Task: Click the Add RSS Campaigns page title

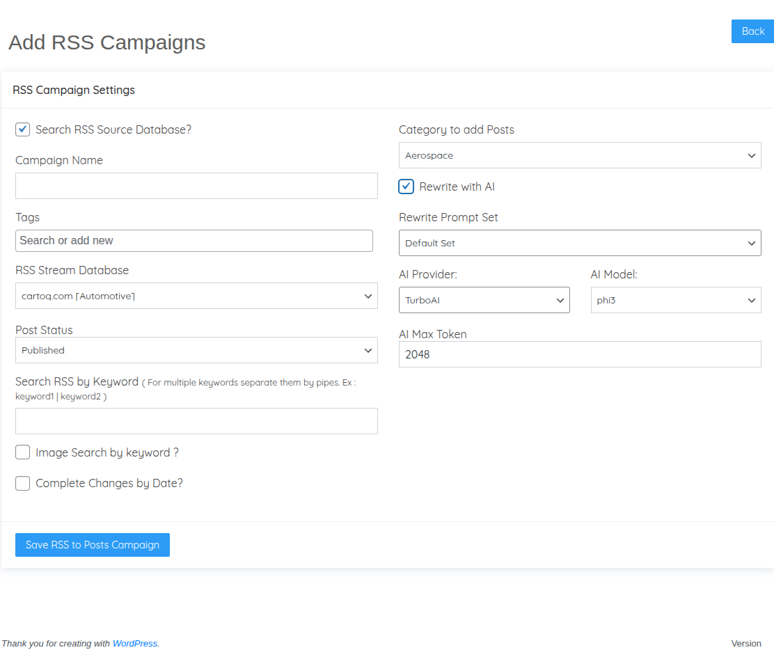Action: coord(107,42)
